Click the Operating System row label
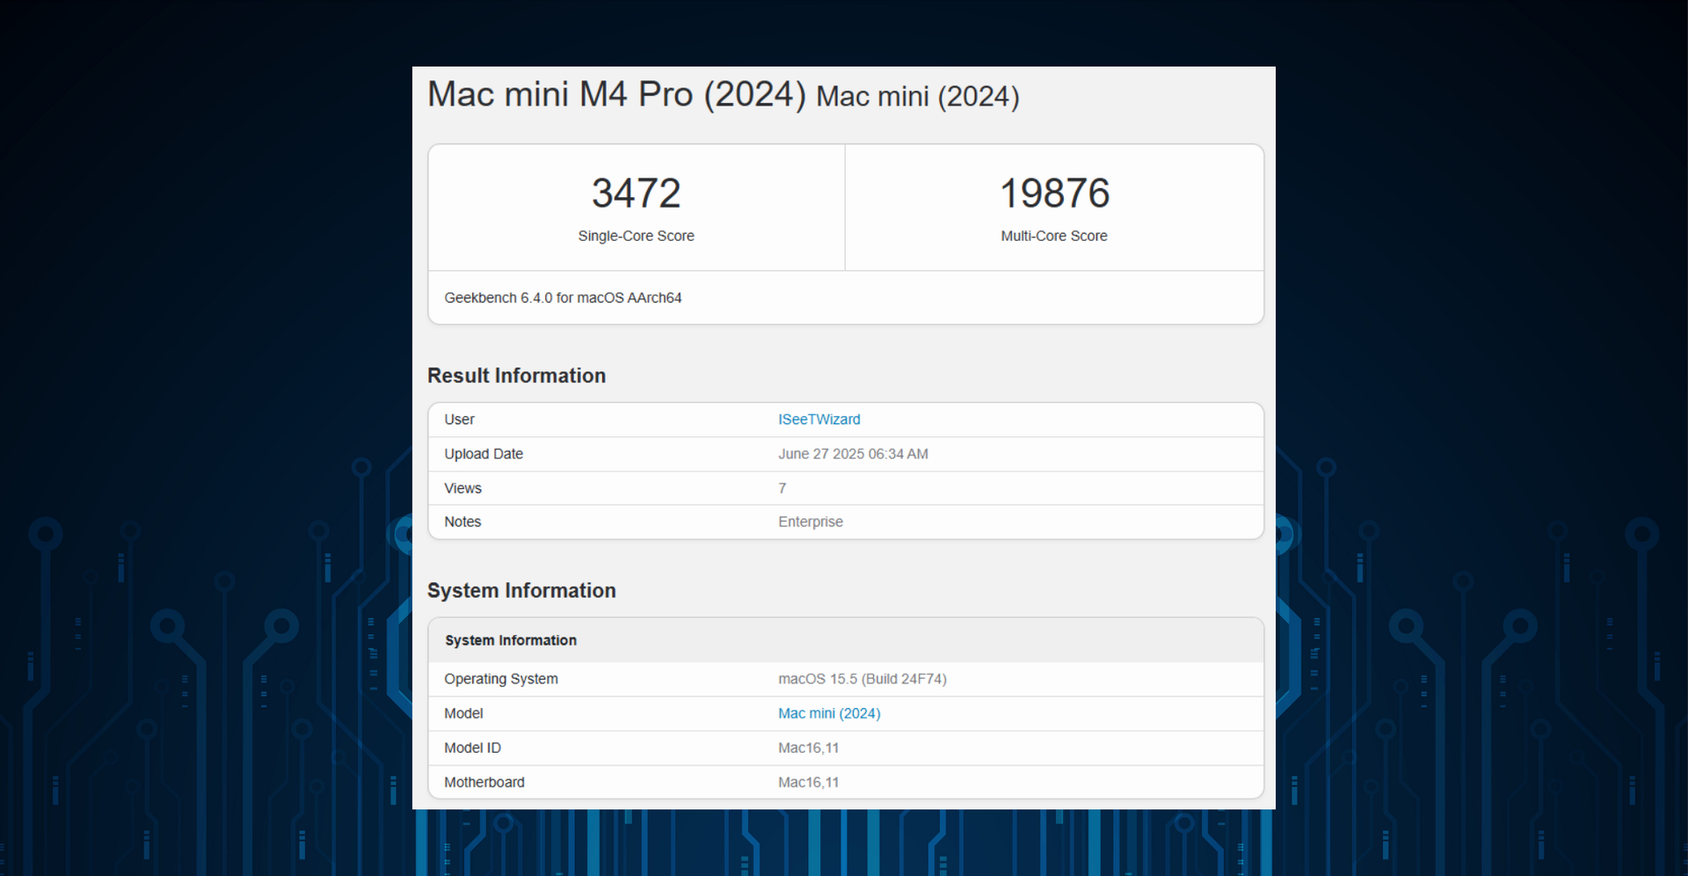This screenshot has height=876, width=1688. [500, 679]
